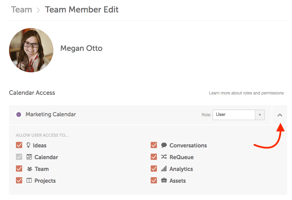Image resolution: width=292 pixels, height=200 pixels.
Task: Uncheck the Ideas access checkbox
Action: (19, 145)
